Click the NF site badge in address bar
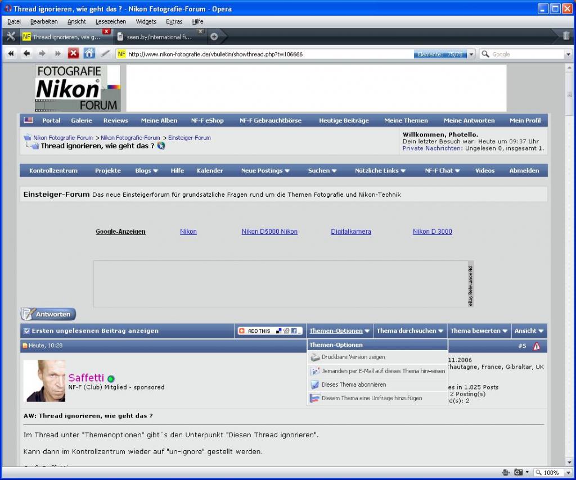576x480 pixels. click(121, 54)
